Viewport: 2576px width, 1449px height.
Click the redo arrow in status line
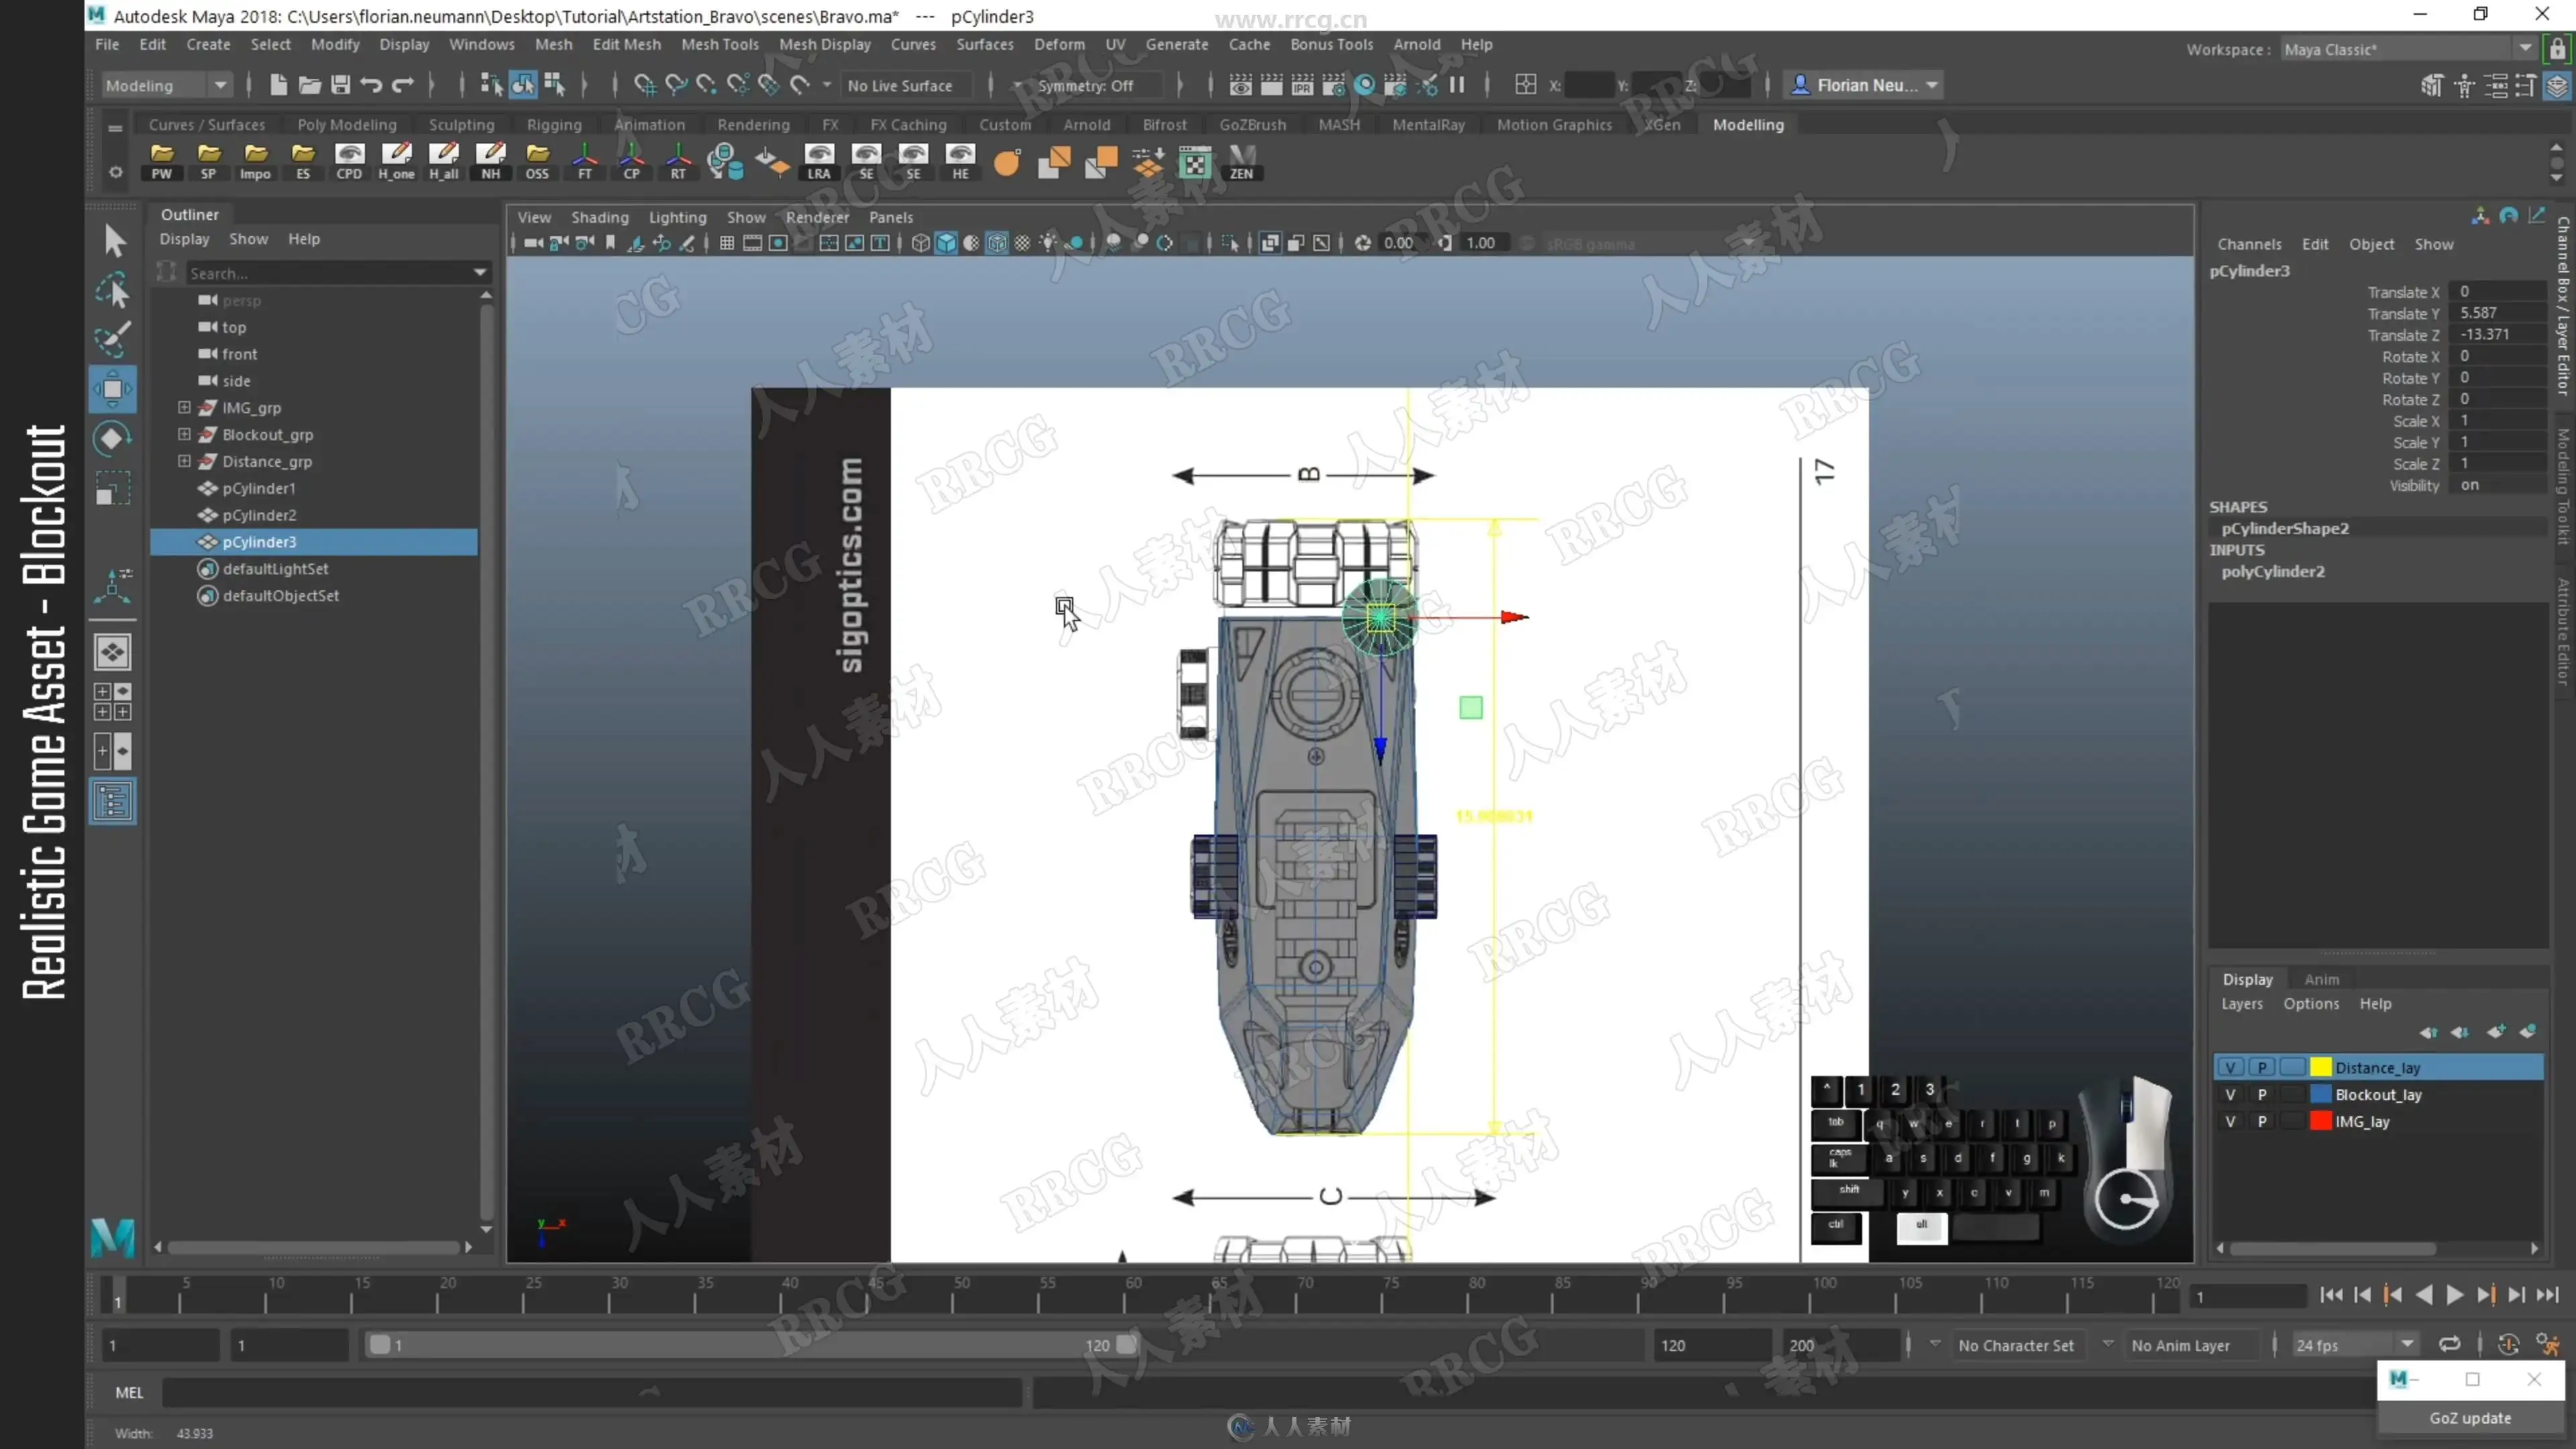tap(402, 85)
